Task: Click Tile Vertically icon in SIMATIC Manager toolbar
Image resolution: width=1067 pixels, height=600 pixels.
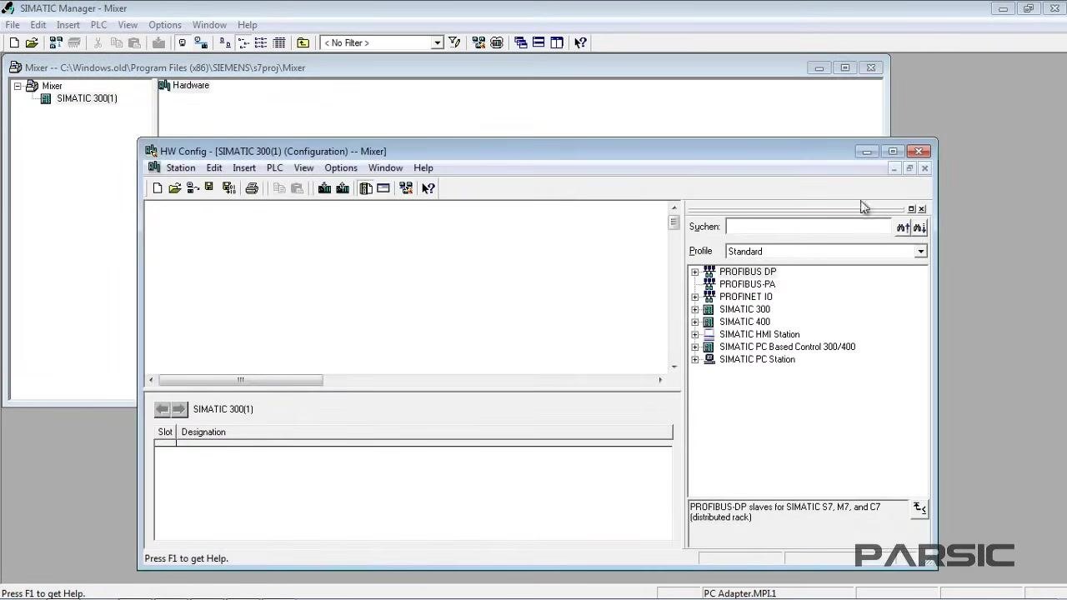Action: [557, 42]
